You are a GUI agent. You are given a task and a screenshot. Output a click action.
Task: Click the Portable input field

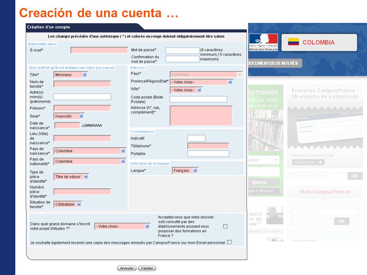coord(208,154)
